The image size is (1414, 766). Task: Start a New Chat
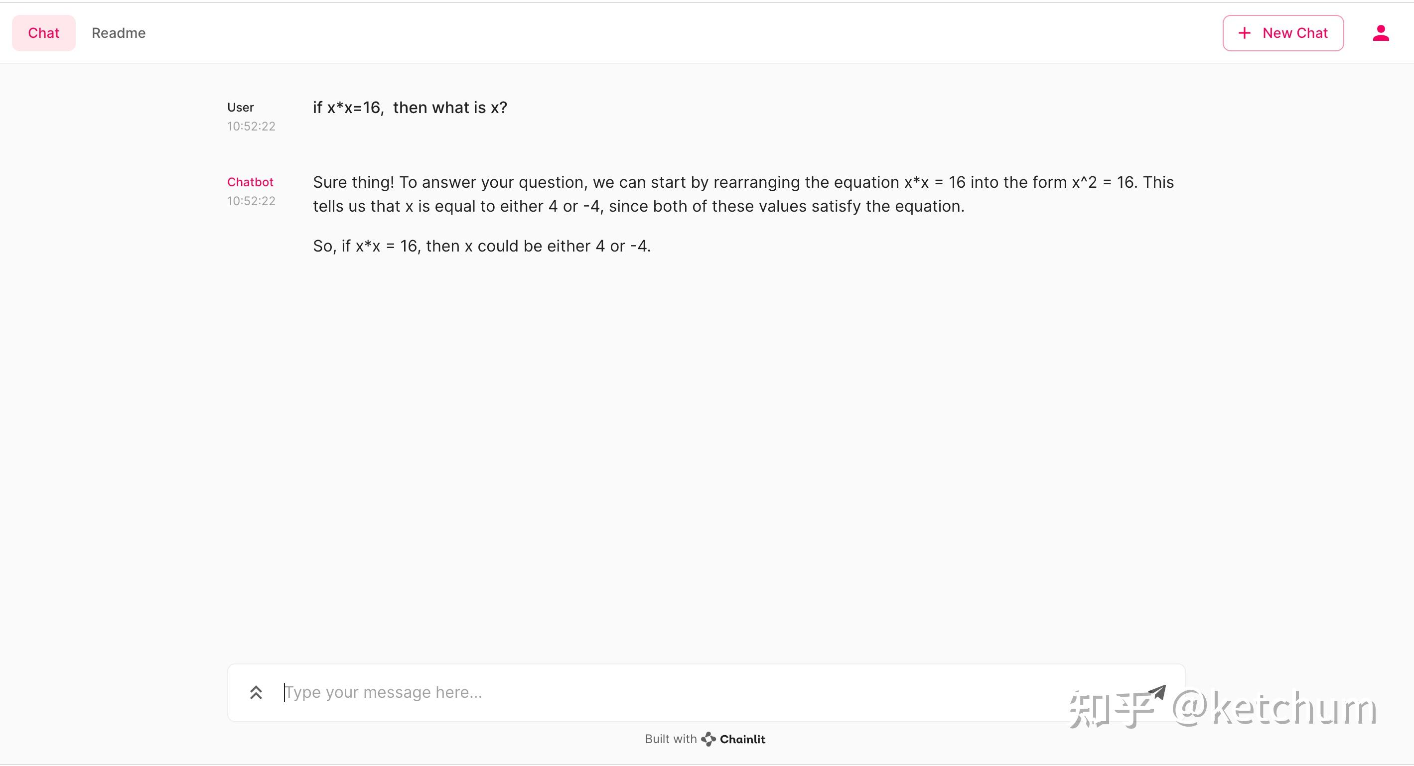1283,33
